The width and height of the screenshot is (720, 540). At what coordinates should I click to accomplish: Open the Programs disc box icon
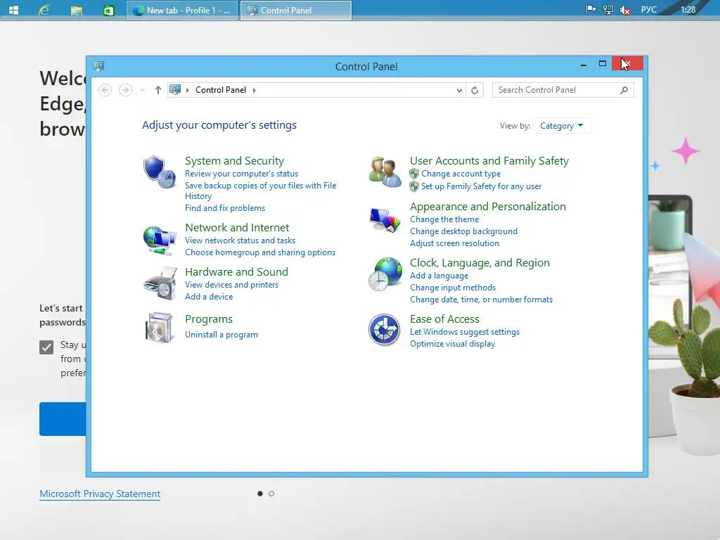pyautogui.click(x=160, y=328)
